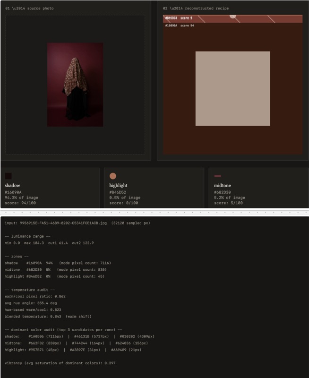Click the "dominant color audit" log header
Image resolution: width=309 pixels, height=378 pixels.
(63, 330)
